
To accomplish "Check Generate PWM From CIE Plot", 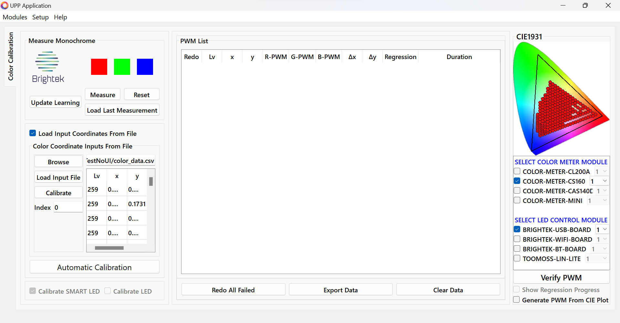I will 517,300.
